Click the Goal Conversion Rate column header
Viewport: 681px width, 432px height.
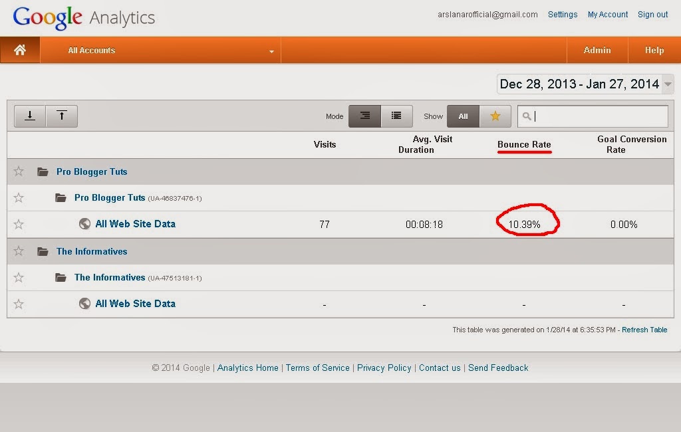tap(632, 145)
